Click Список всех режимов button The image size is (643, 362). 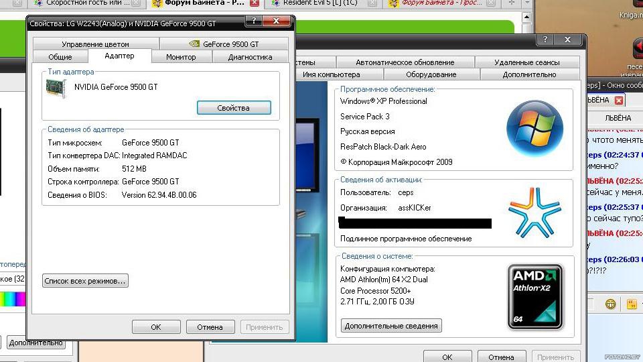(85, 281)
